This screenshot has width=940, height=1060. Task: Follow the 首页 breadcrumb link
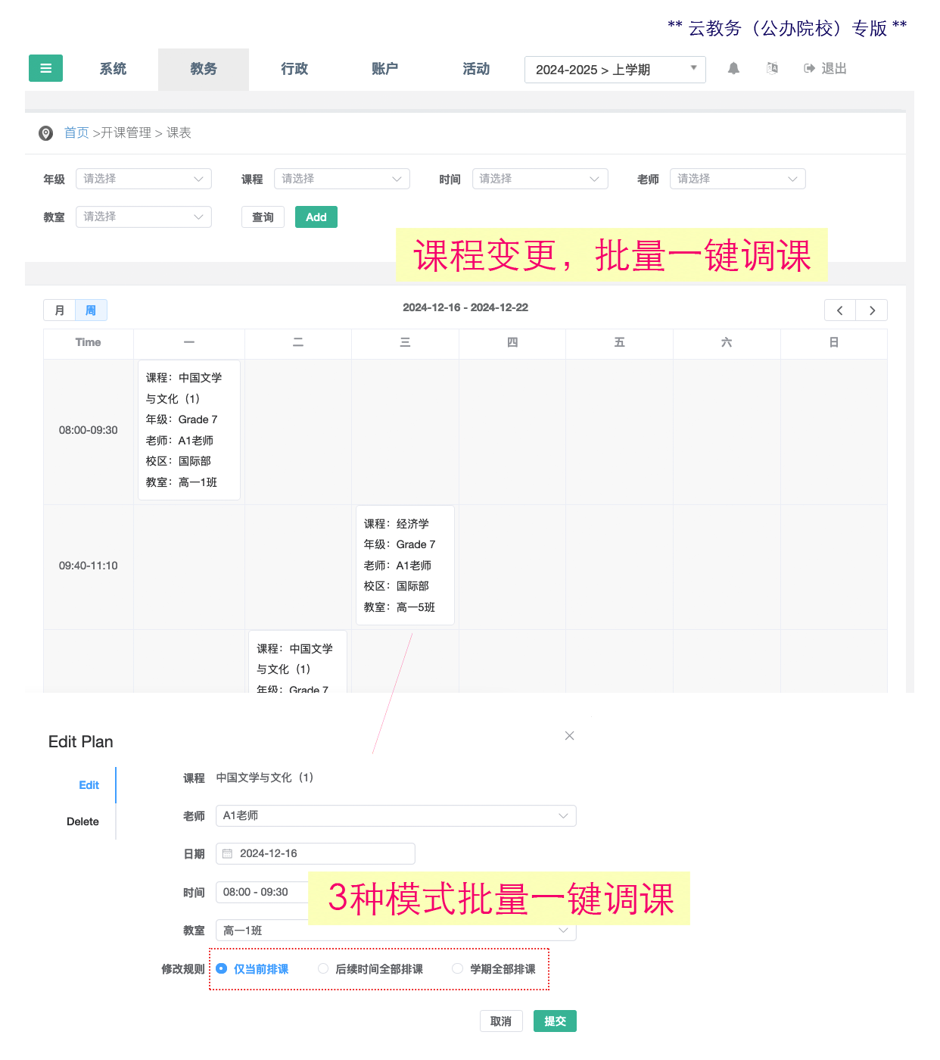click(x=76, y=133)
